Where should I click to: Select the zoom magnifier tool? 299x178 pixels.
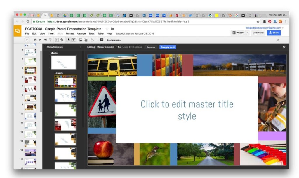coord(62,40)
